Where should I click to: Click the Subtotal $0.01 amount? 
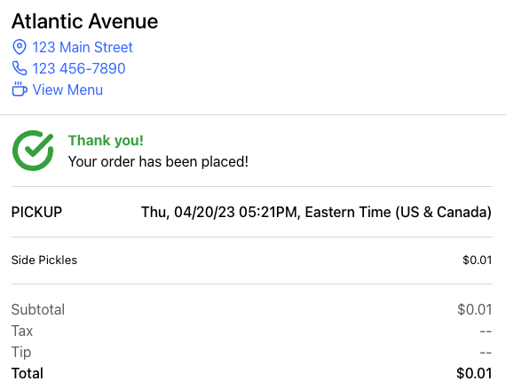pos(475,309)
